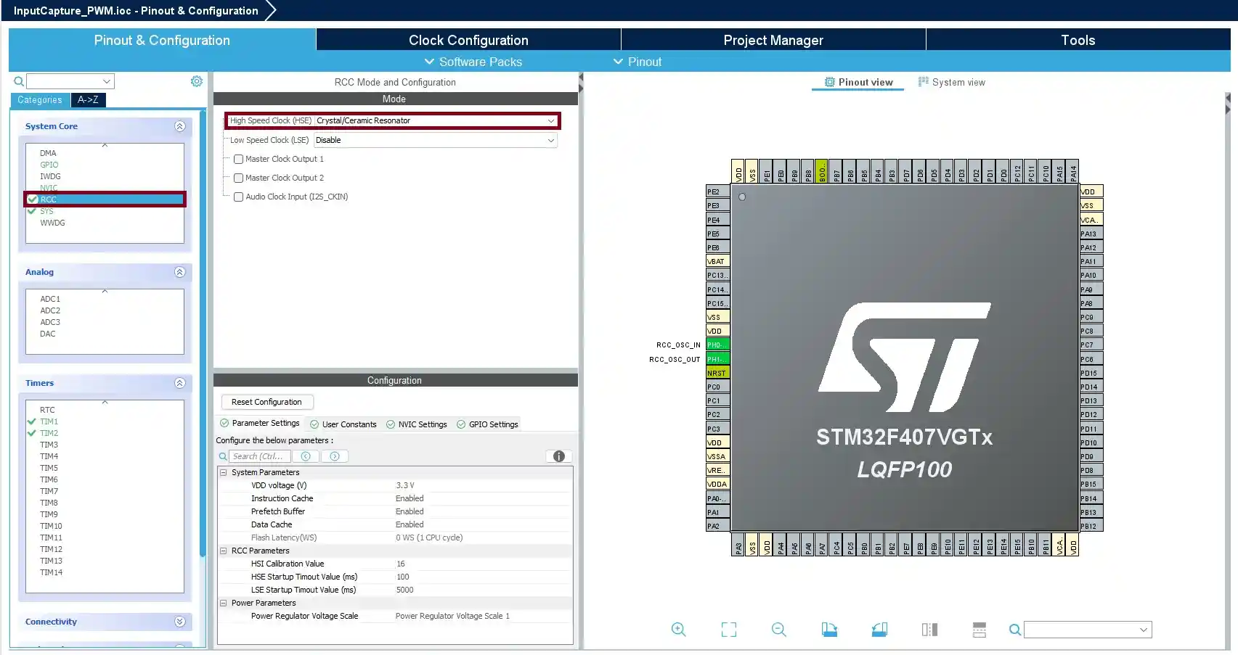Viewport: 1238px width, 655px height.
Task: Select DAC in the Analog list
Action: (x=47, y=334)
